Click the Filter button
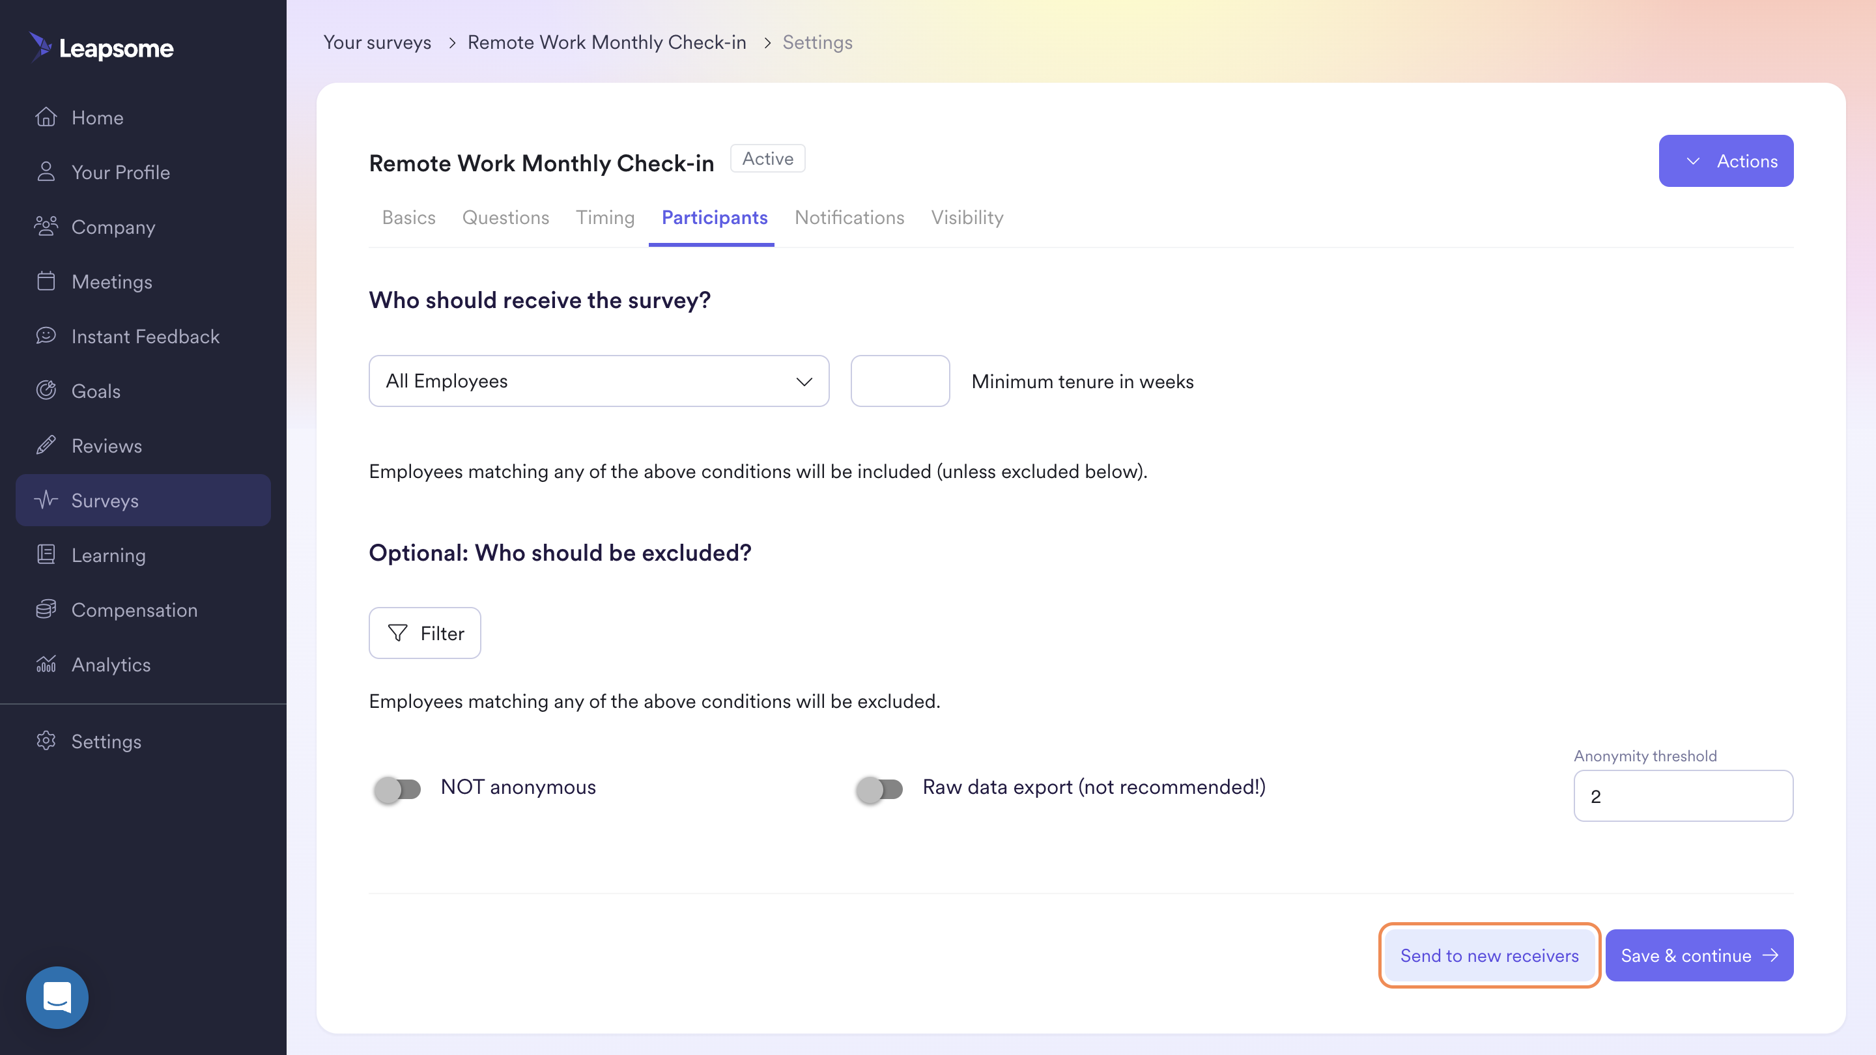 pos(425,633)
